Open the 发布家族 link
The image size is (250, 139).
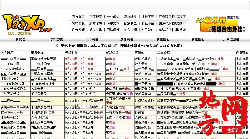(96, 23)
